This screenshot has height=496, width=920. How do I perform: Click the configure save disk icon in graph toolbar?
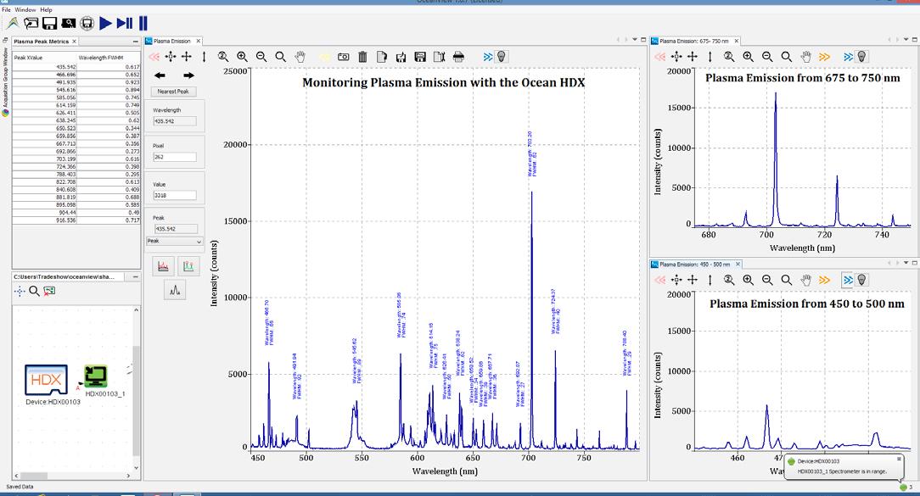click(420, 57)
